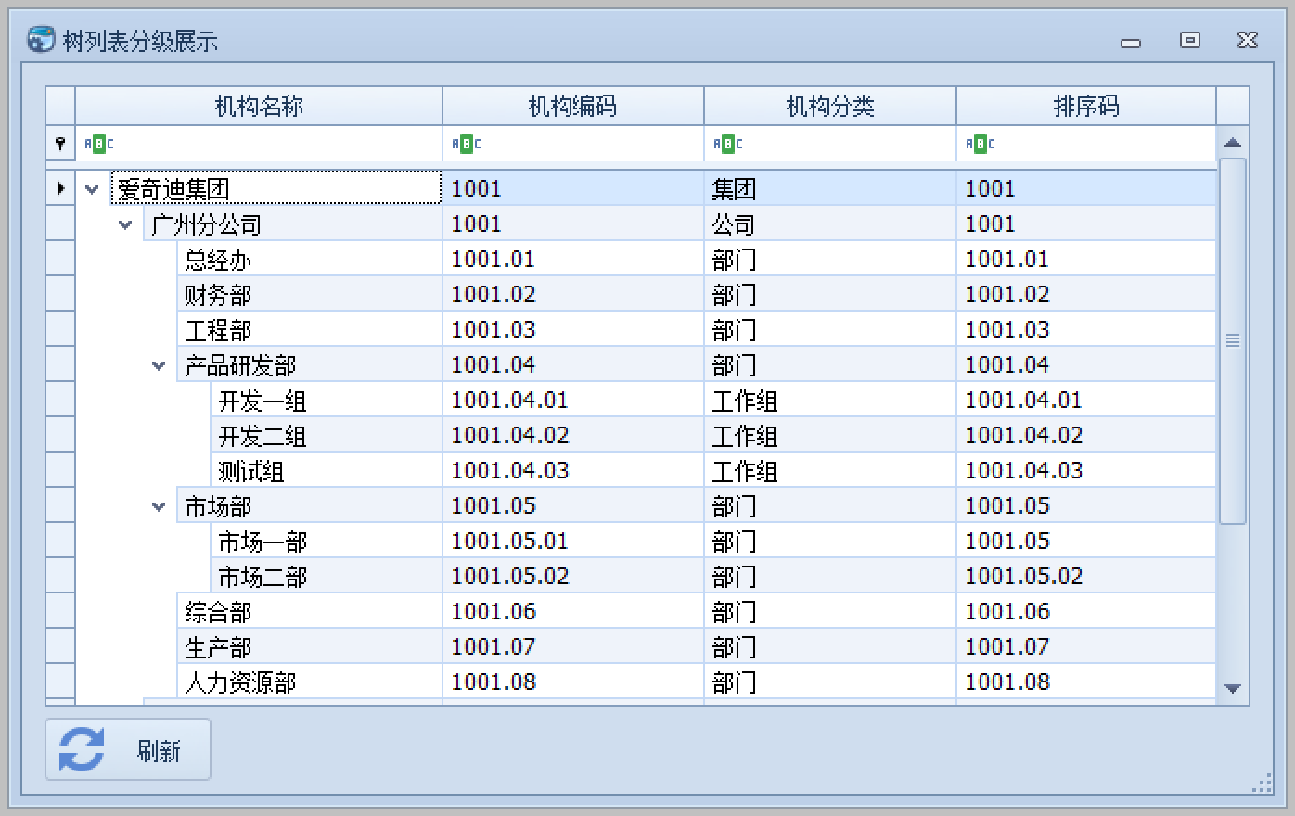Click the vertical scrollbar thumb

tap(1233, 340)
